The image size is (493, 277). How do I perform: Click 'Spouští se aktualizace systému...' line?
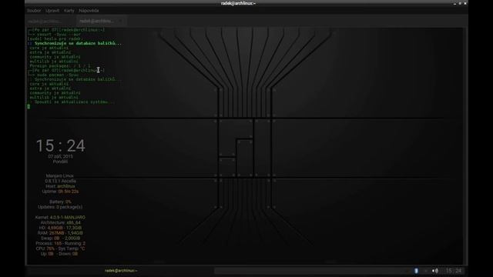click(x=72, y=102)
